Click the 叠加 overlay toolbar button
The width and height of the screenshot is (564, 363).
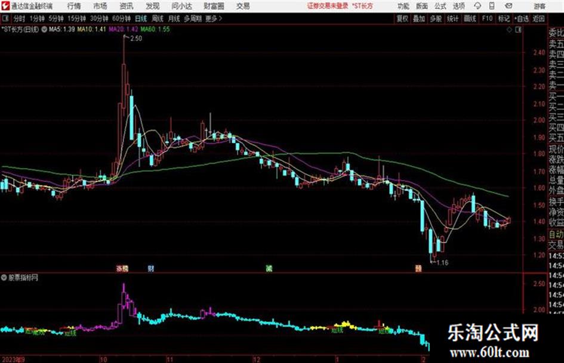click(x=419, y=18)
